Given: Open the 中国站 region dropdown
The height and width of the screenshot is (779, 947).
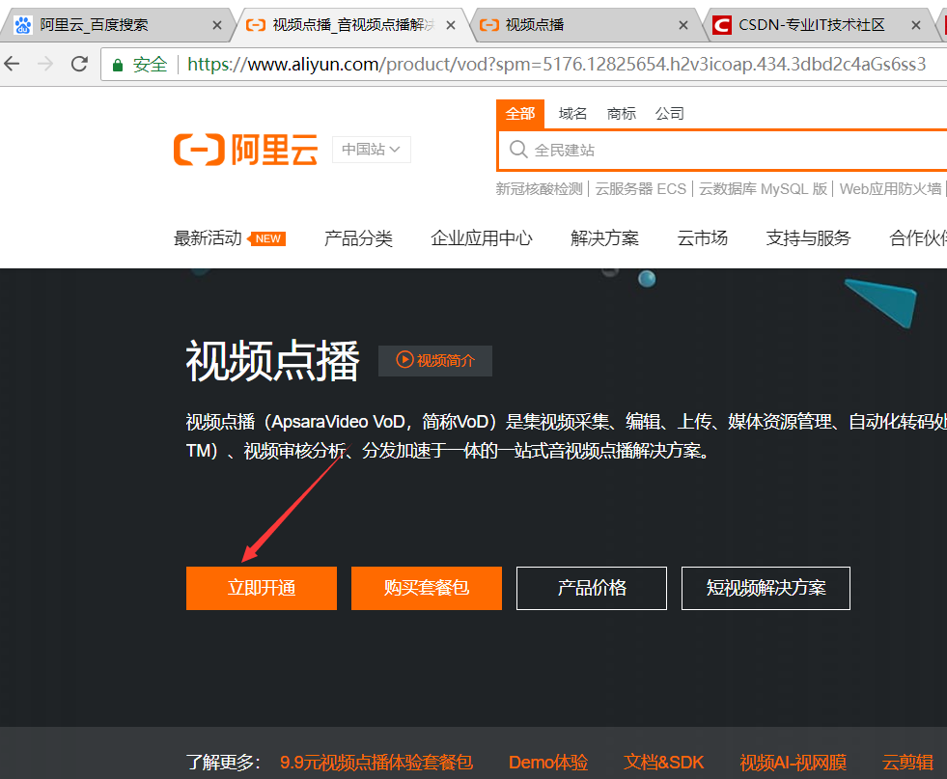Looking at the screenshot, I should click(x=372, y=150).
